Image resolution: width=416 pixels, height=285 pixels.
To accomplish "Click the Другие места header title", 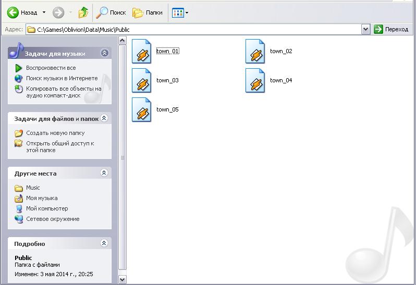I will tap(35, 174).
